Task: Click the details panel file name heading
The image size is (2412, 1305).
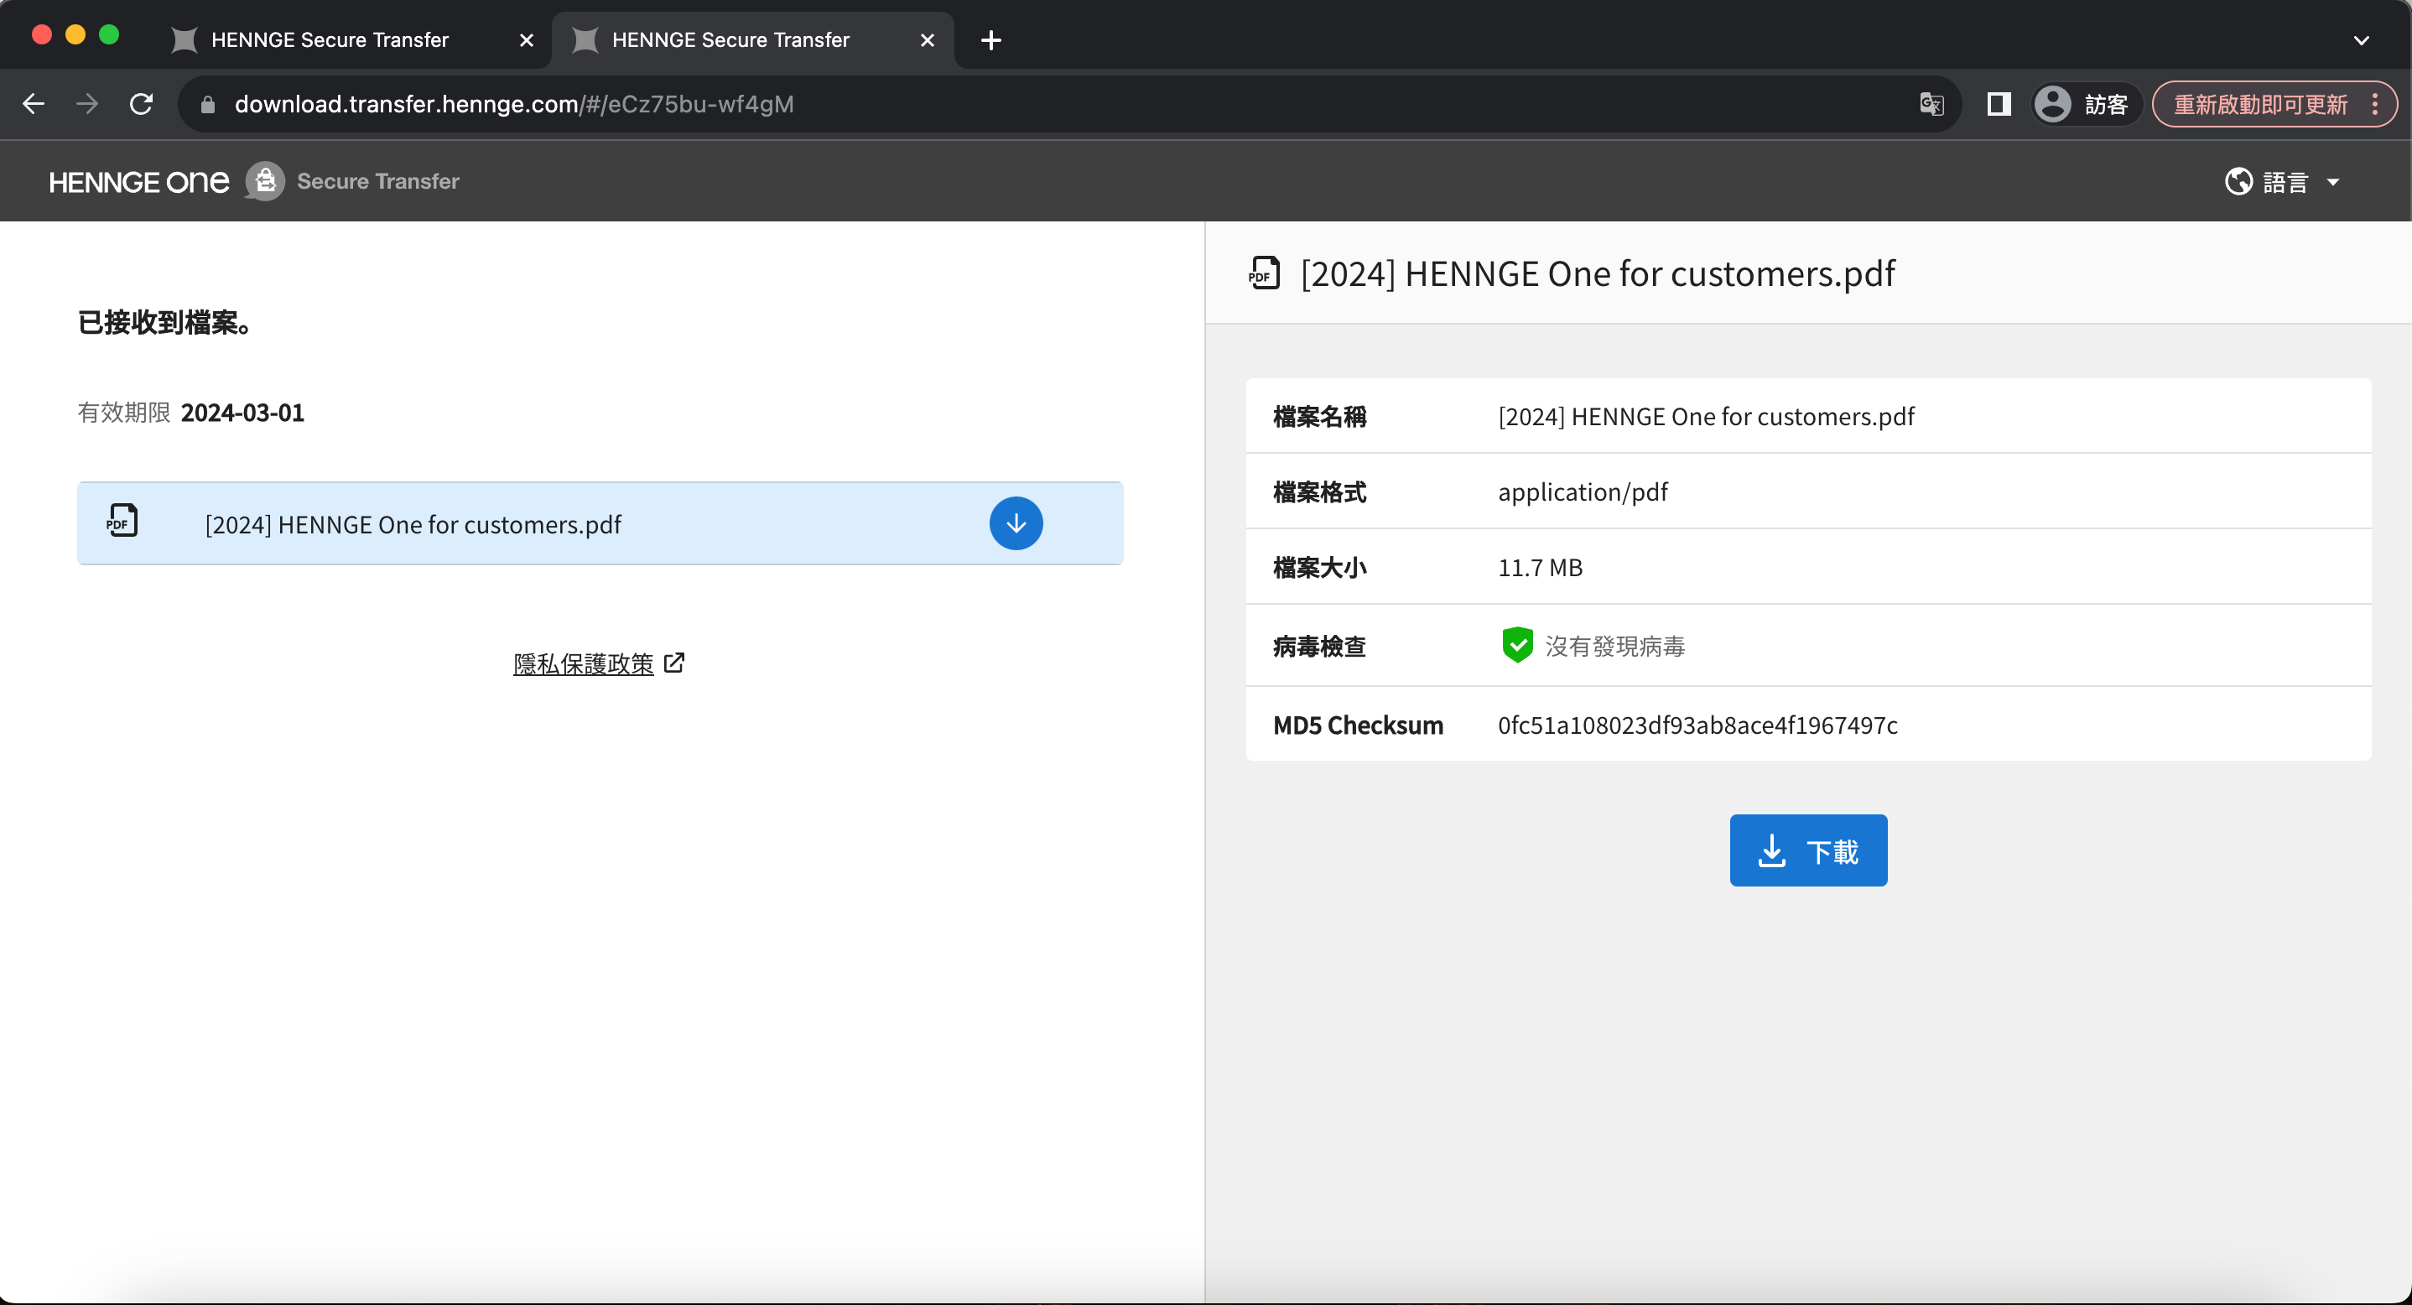Action: tap(1598, 273)
